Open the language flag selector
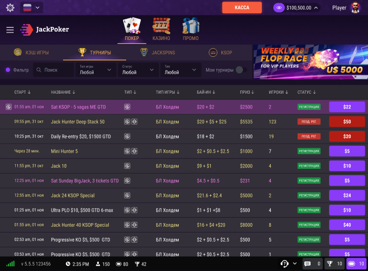This screenshot has width=368, height=271. click(x=31, y=7)
